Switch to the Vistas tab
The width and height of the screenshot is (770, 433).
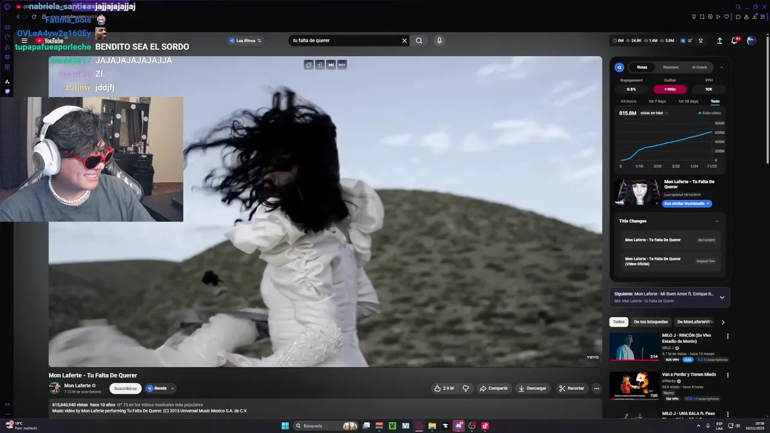tap(642, 67)
